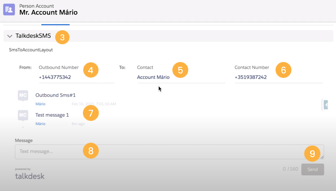The image size is (336, 191).
Task: Click the Outbound Sms#1 message text
Action: coord(55,95)
